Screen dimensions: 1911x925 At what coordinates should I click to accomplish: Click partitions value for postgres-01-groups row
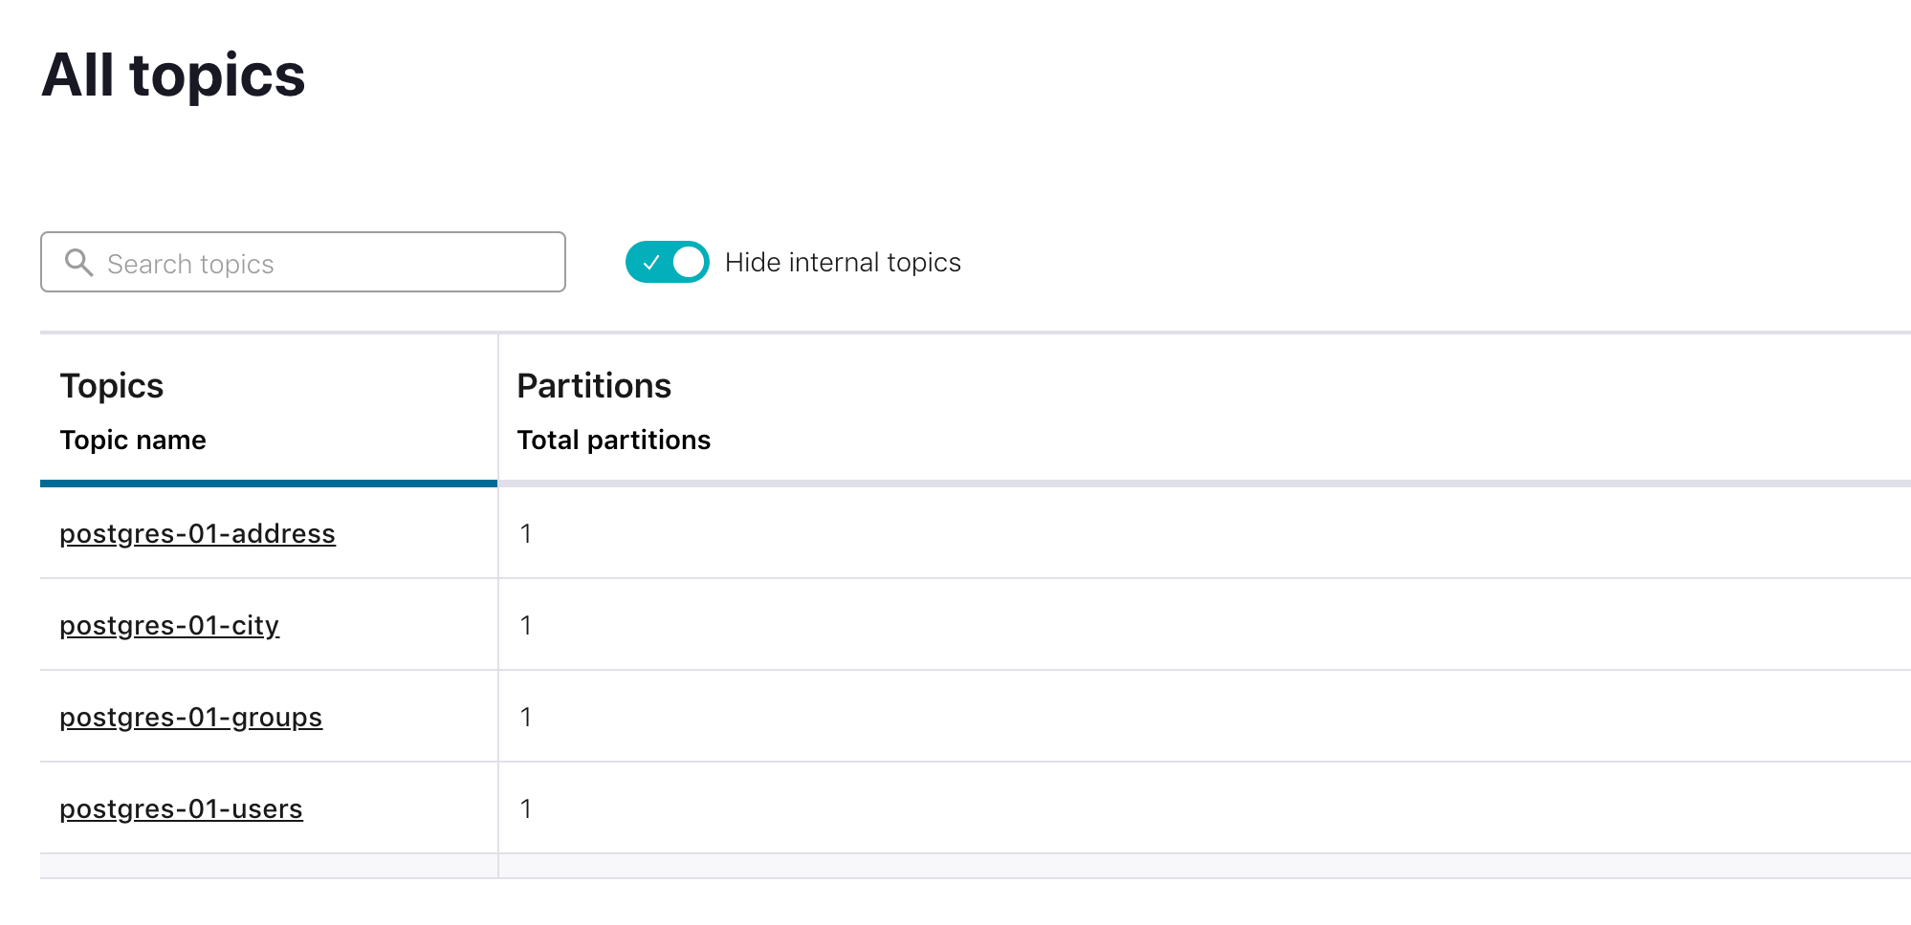pos(525,717)
